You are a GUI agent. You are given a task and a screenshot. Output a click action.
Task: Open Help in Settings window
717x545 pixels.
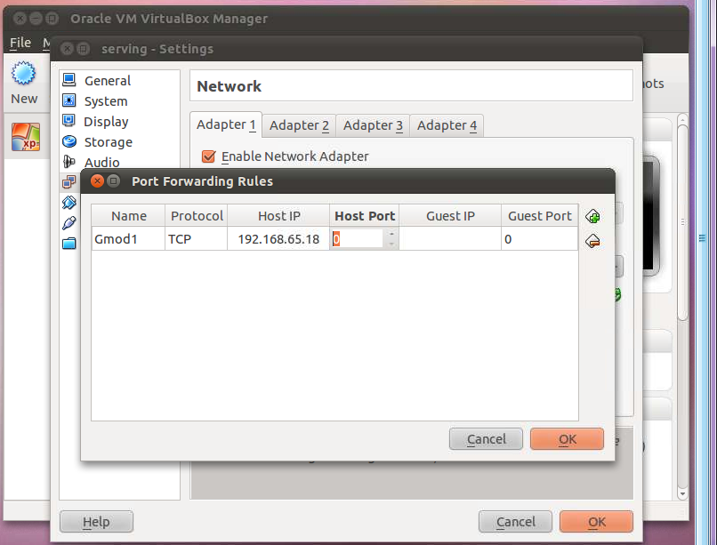(96, 522)
